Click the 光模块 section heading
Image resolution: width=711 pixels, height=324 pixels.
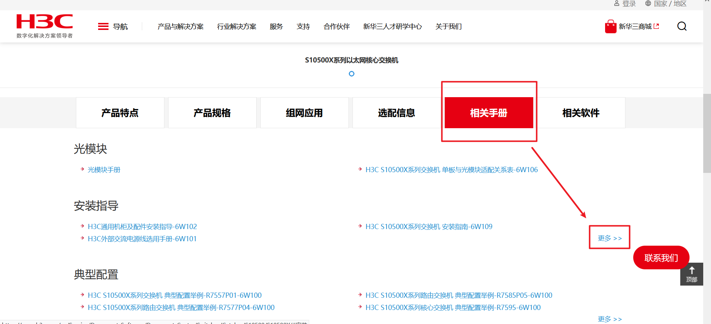[90, 149]
